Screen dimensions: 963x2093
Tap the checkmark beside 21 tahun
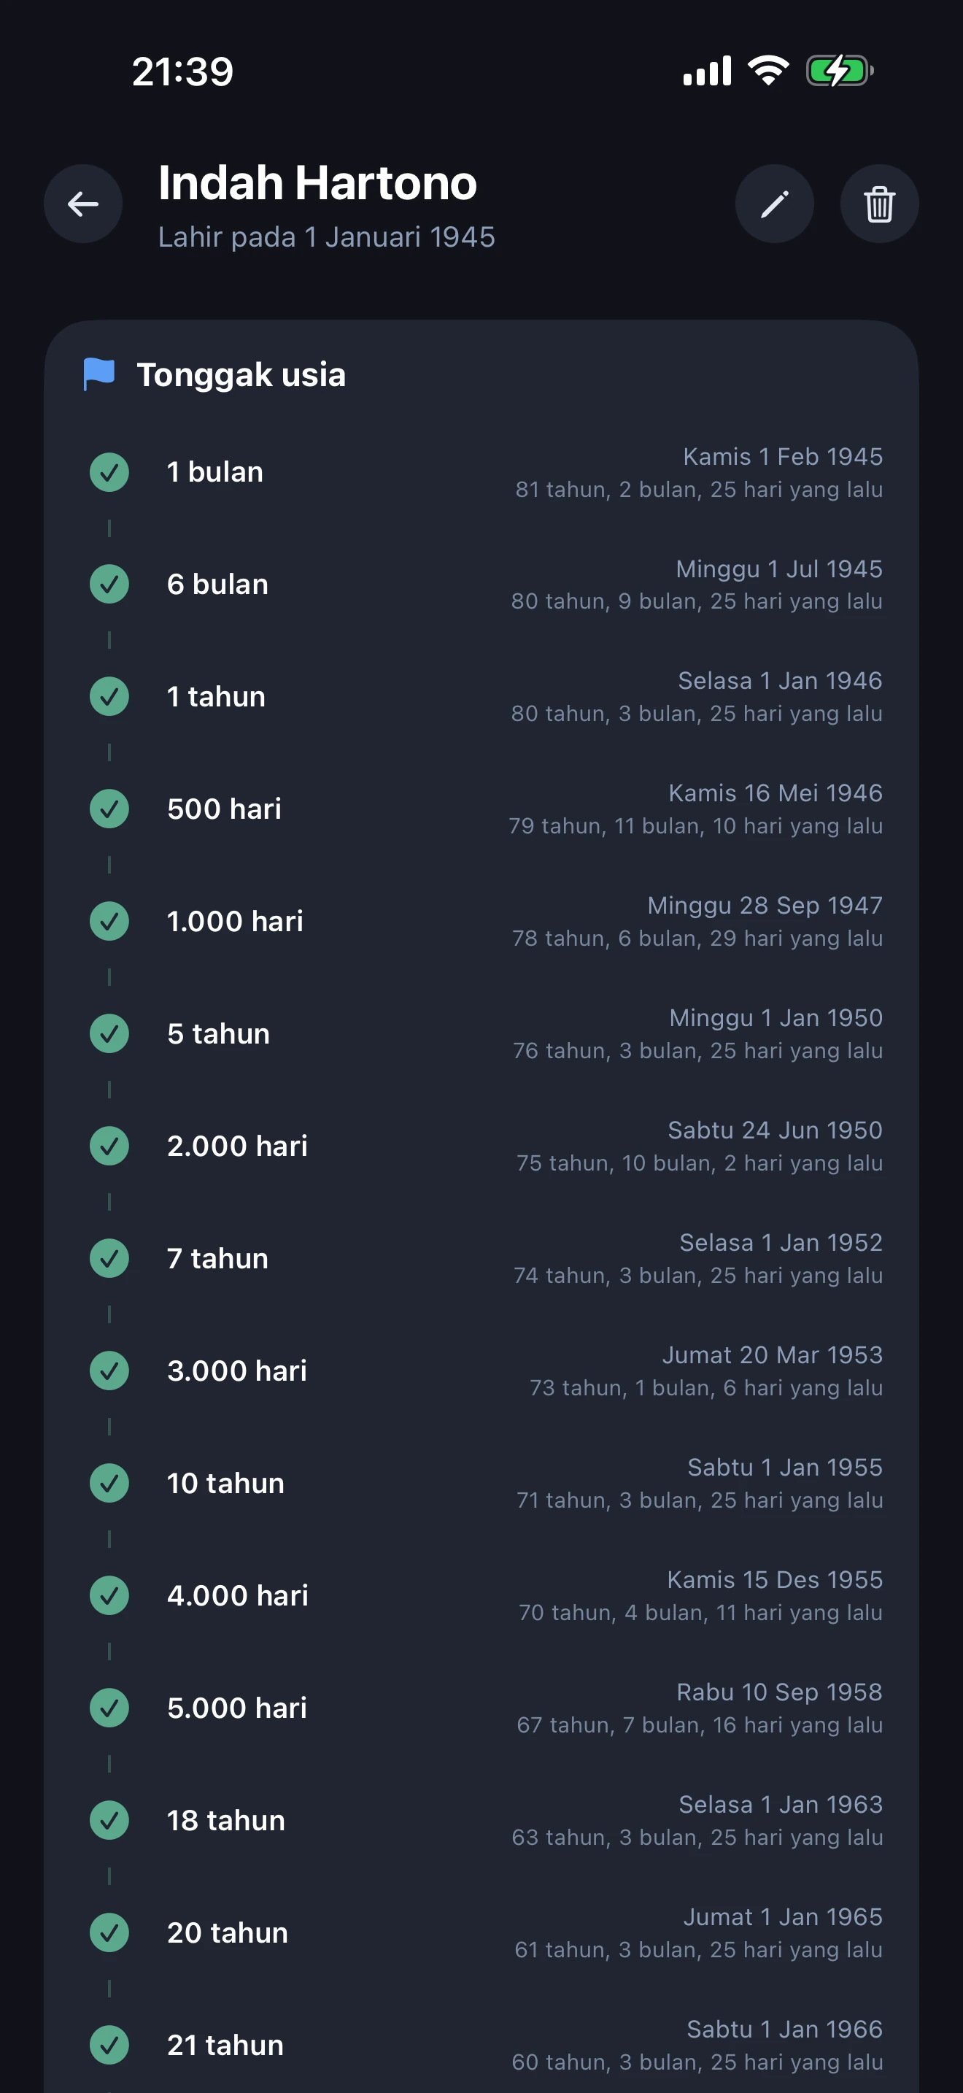[109, 2045]
